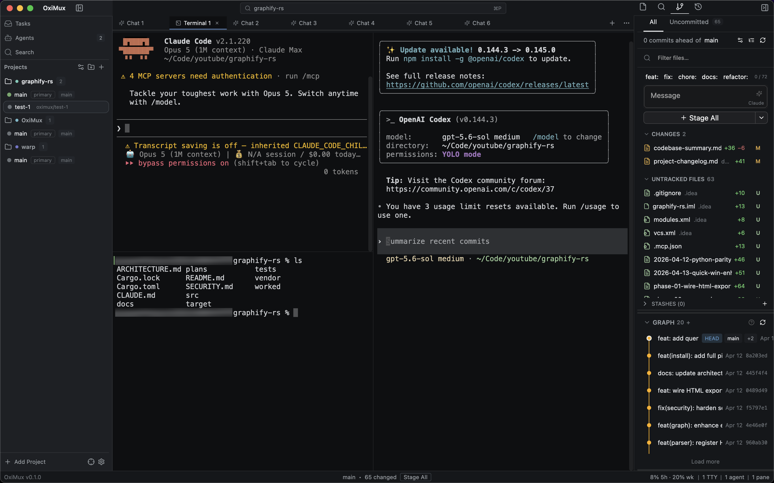The height and width of the screenshot is (483, 774).
Task: Open the history clock icon
Action: point(698,7)
